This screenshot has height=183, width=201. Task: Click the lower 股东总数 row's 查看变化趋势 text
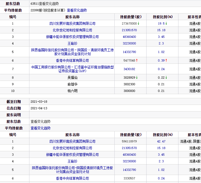coord(40,121)
